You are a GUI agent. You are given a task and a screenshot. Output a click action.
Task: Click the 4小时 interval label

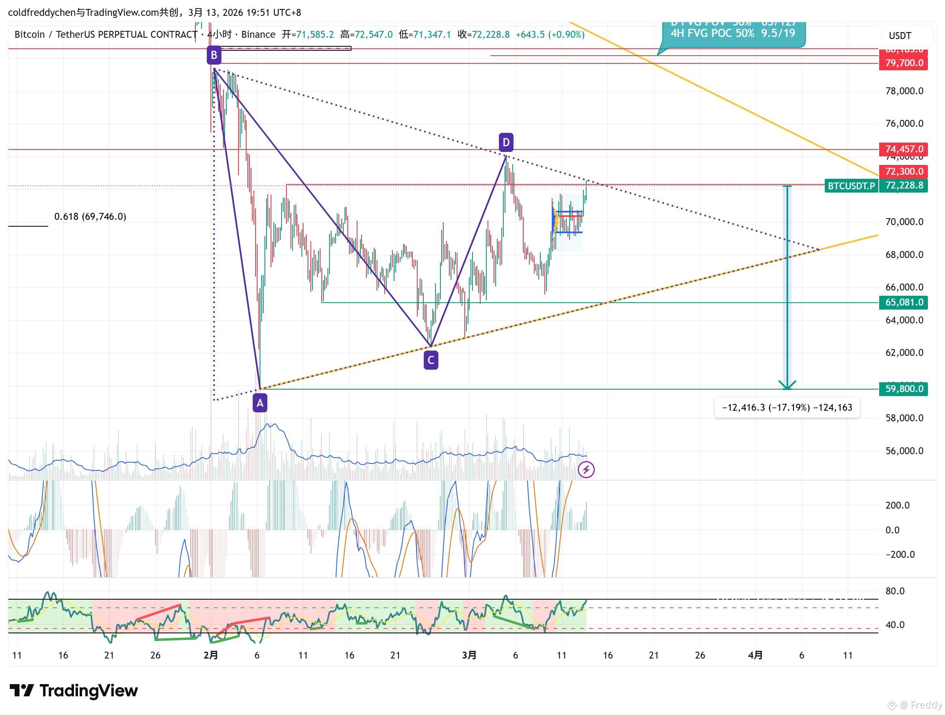click(219, 35)
